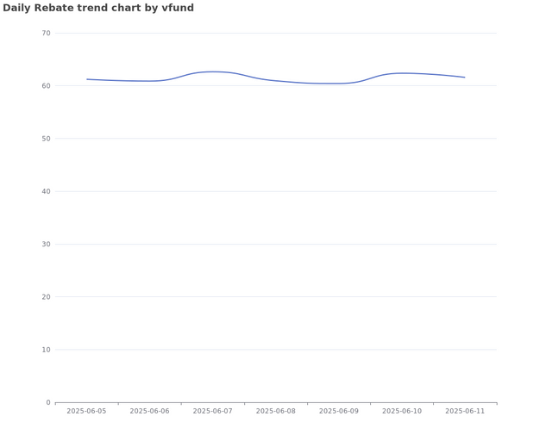Click the 2025-06-06 x-axis date label
The image size is (552, 441).
[x=149, y=412]
